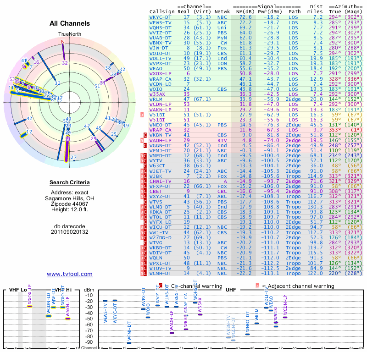Image resolution: width=367 pixels, height=352 pixels.
Task: Click the C warning marker beside W63CT
Action: (x=145, y=166)
